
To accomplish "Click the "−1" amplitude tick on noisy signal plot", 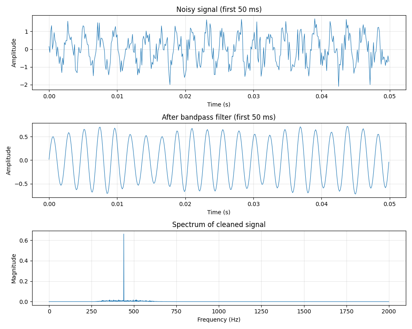I will (23, 67).
